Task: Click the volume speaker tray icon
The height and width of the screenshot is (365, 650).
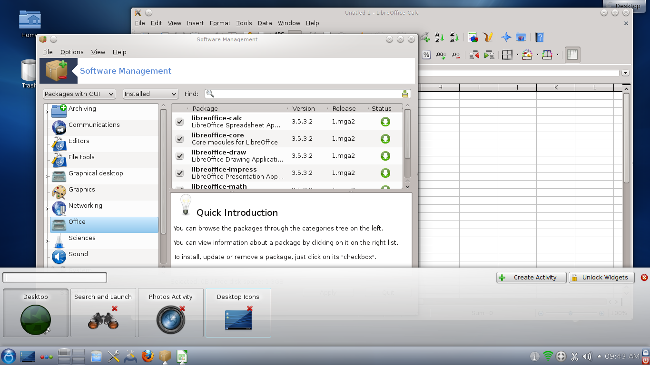Action: (587, 356)
